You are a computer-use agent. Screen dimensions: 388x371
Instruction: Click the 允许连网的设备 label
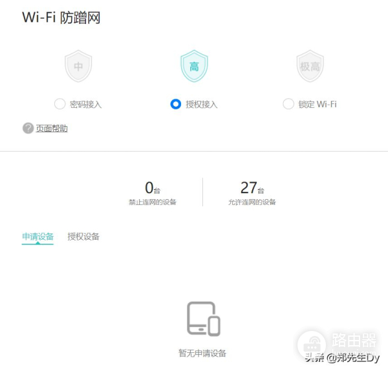[252, 202]
